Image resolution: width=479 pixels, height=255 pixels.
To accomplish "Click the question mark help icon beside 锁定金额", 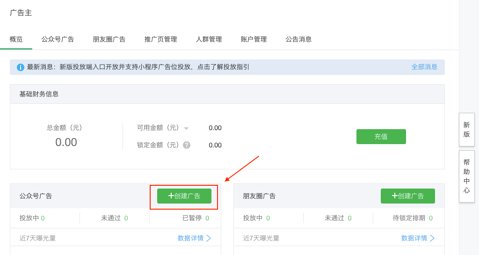I will click(187, 145).
